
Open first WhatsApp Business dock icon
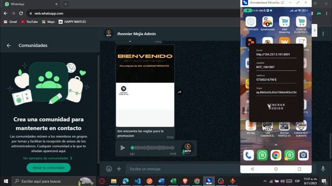coord(262,156)
